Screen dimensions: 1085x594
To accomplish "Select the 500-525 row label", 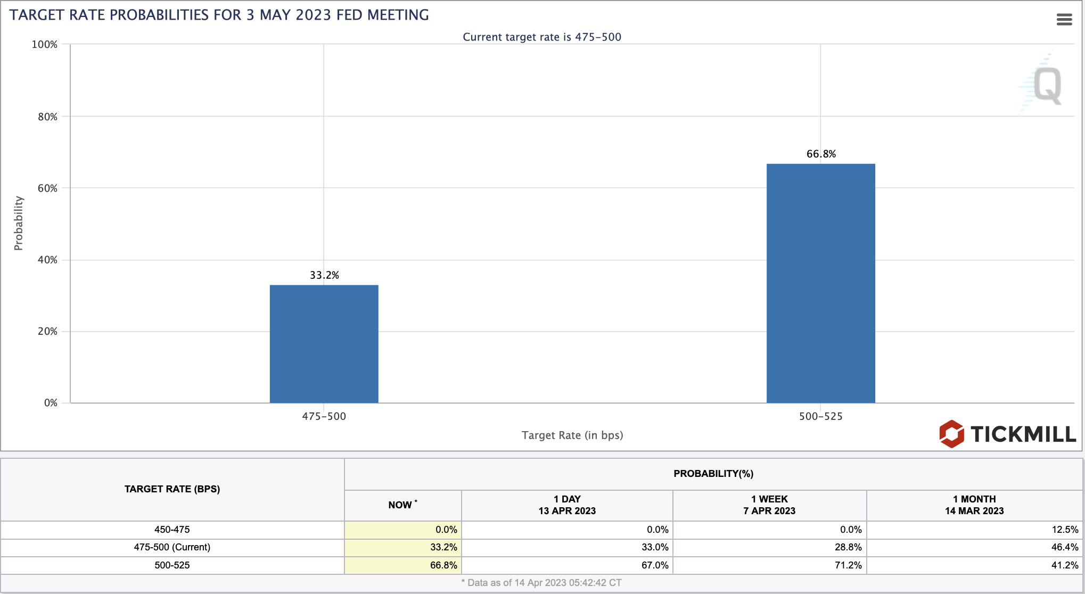I will pyautogui.click(x=172, y=565).
